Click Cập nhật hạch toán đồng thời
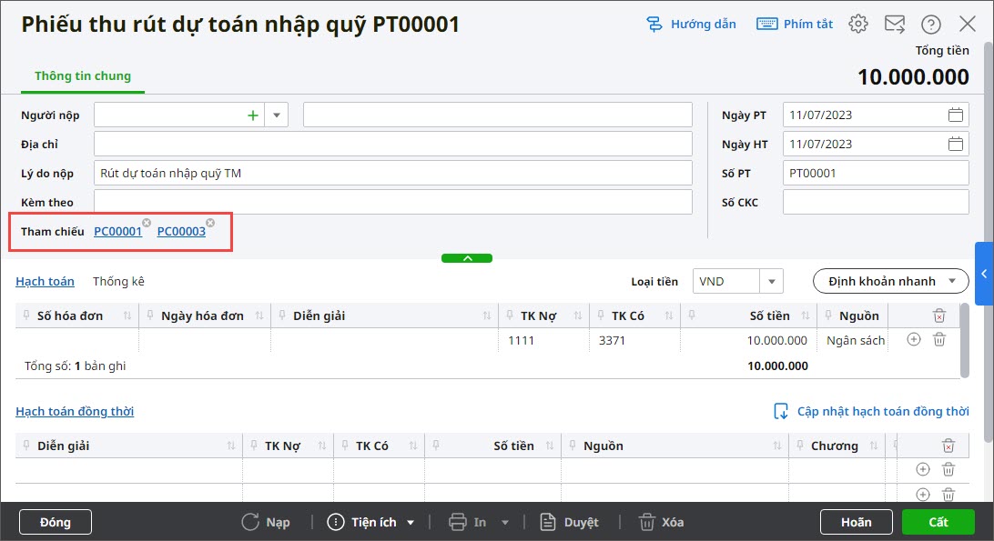This screenshot has width=994, height=541. point(871,411)
